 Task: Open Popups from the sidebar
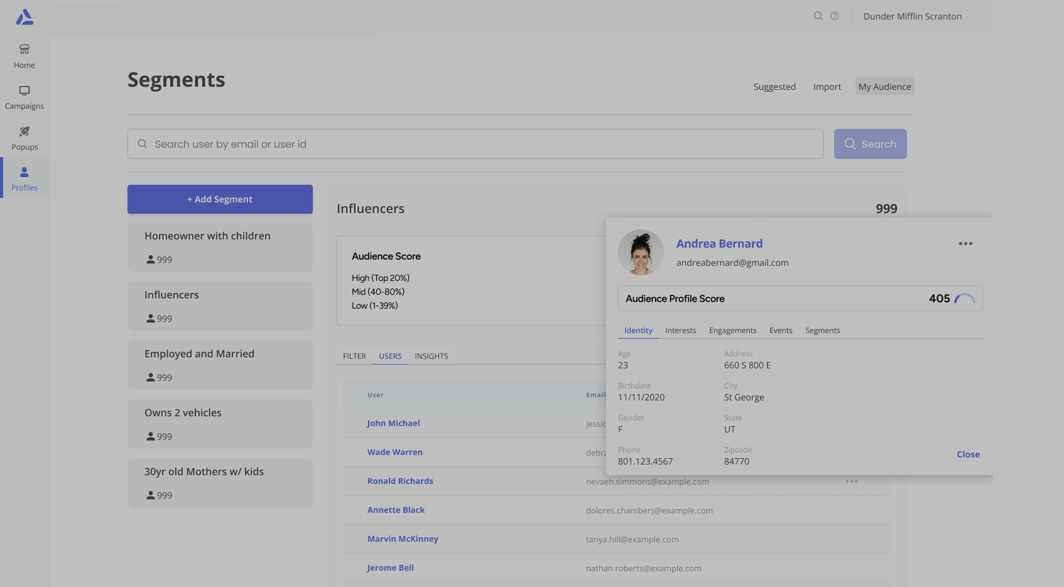pos(24,138)
